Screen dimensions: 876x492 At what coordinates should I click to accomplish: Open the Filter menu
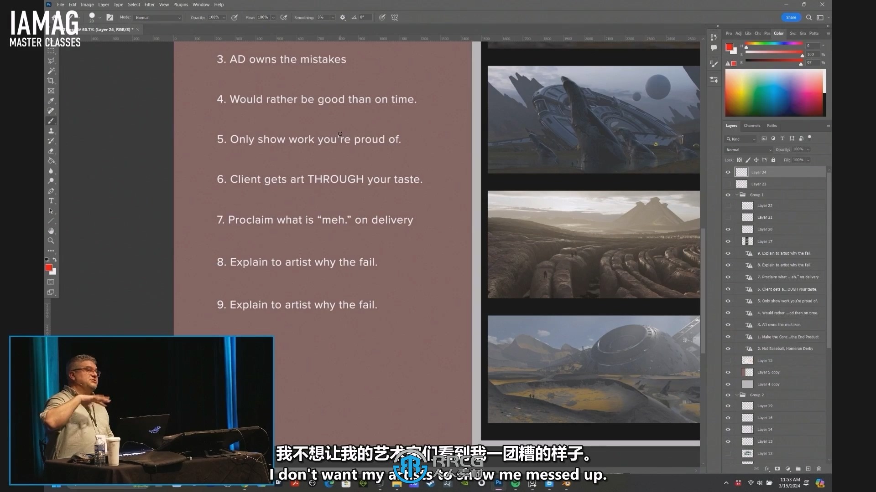click(149, 5)
